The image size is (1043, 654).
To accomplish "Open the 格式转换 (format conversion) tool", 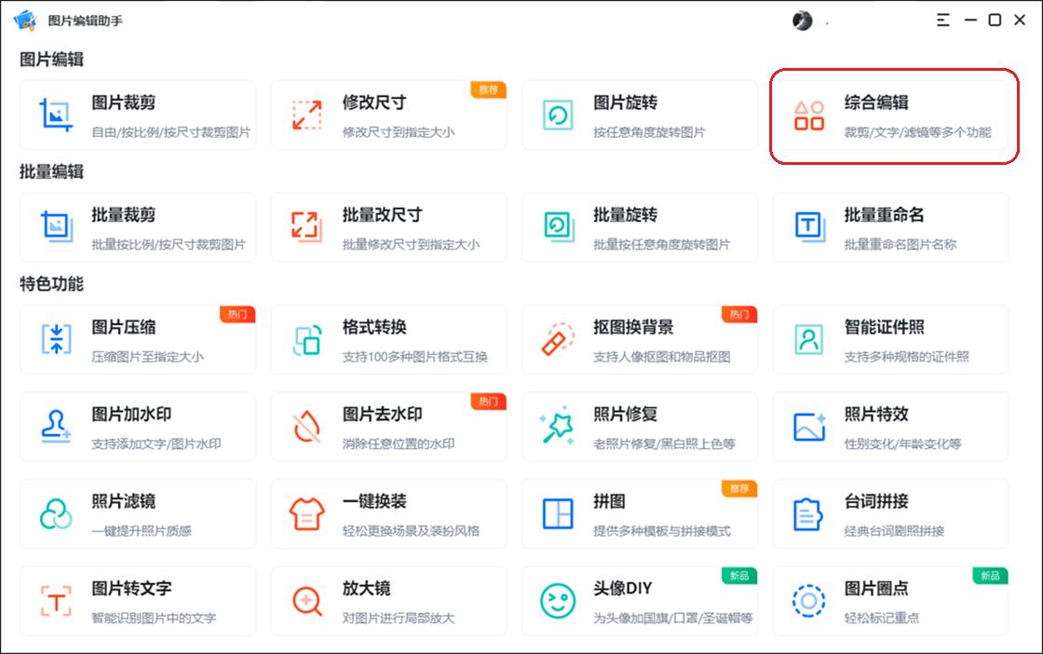I will click(x=389, y=339).
